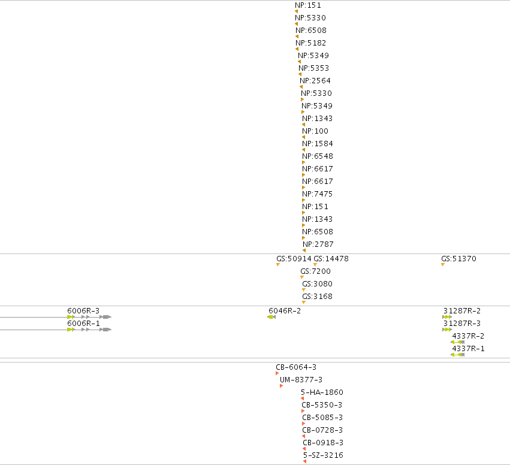
Task: Select the 31287R-2 gene arrow glyph
Action: click(447, 317)
